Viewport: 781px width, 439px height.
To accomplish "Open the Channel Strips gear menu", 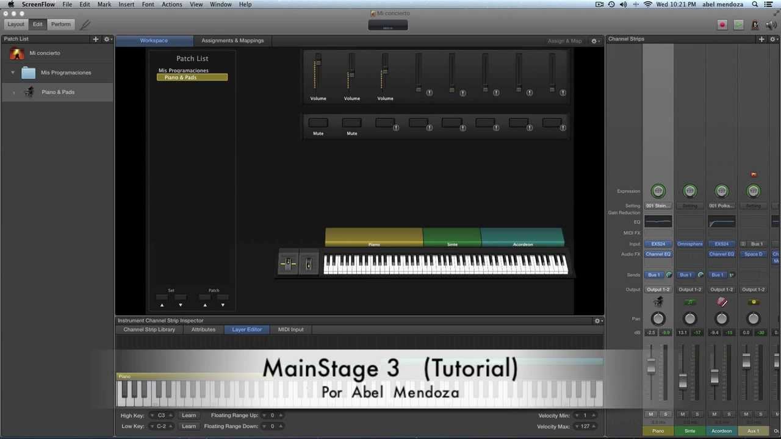I will (773, 39).
